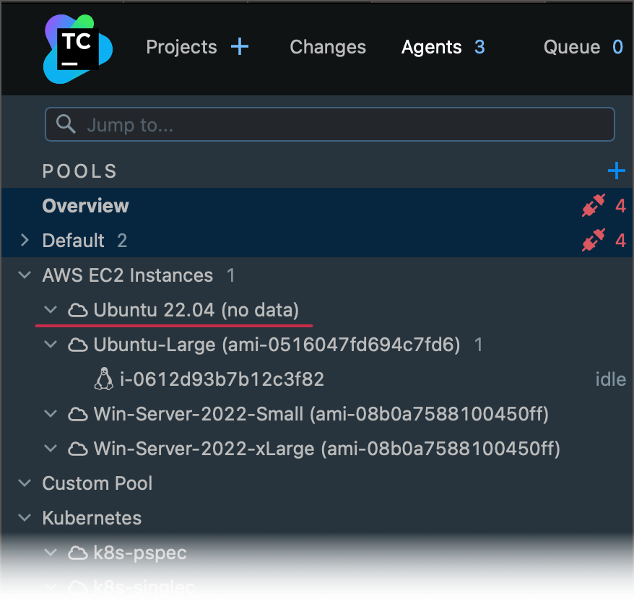This screenshot has width=634, height=604.
Task: Open the Agents section showing count 3
Action: pyautogui.click(x=431, y=47)
